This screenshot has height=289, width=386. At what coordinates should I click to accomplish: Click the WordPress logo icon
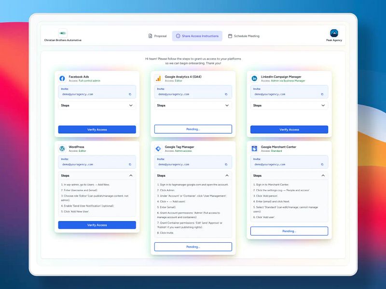pyautogui.click(x=62, y=148)
